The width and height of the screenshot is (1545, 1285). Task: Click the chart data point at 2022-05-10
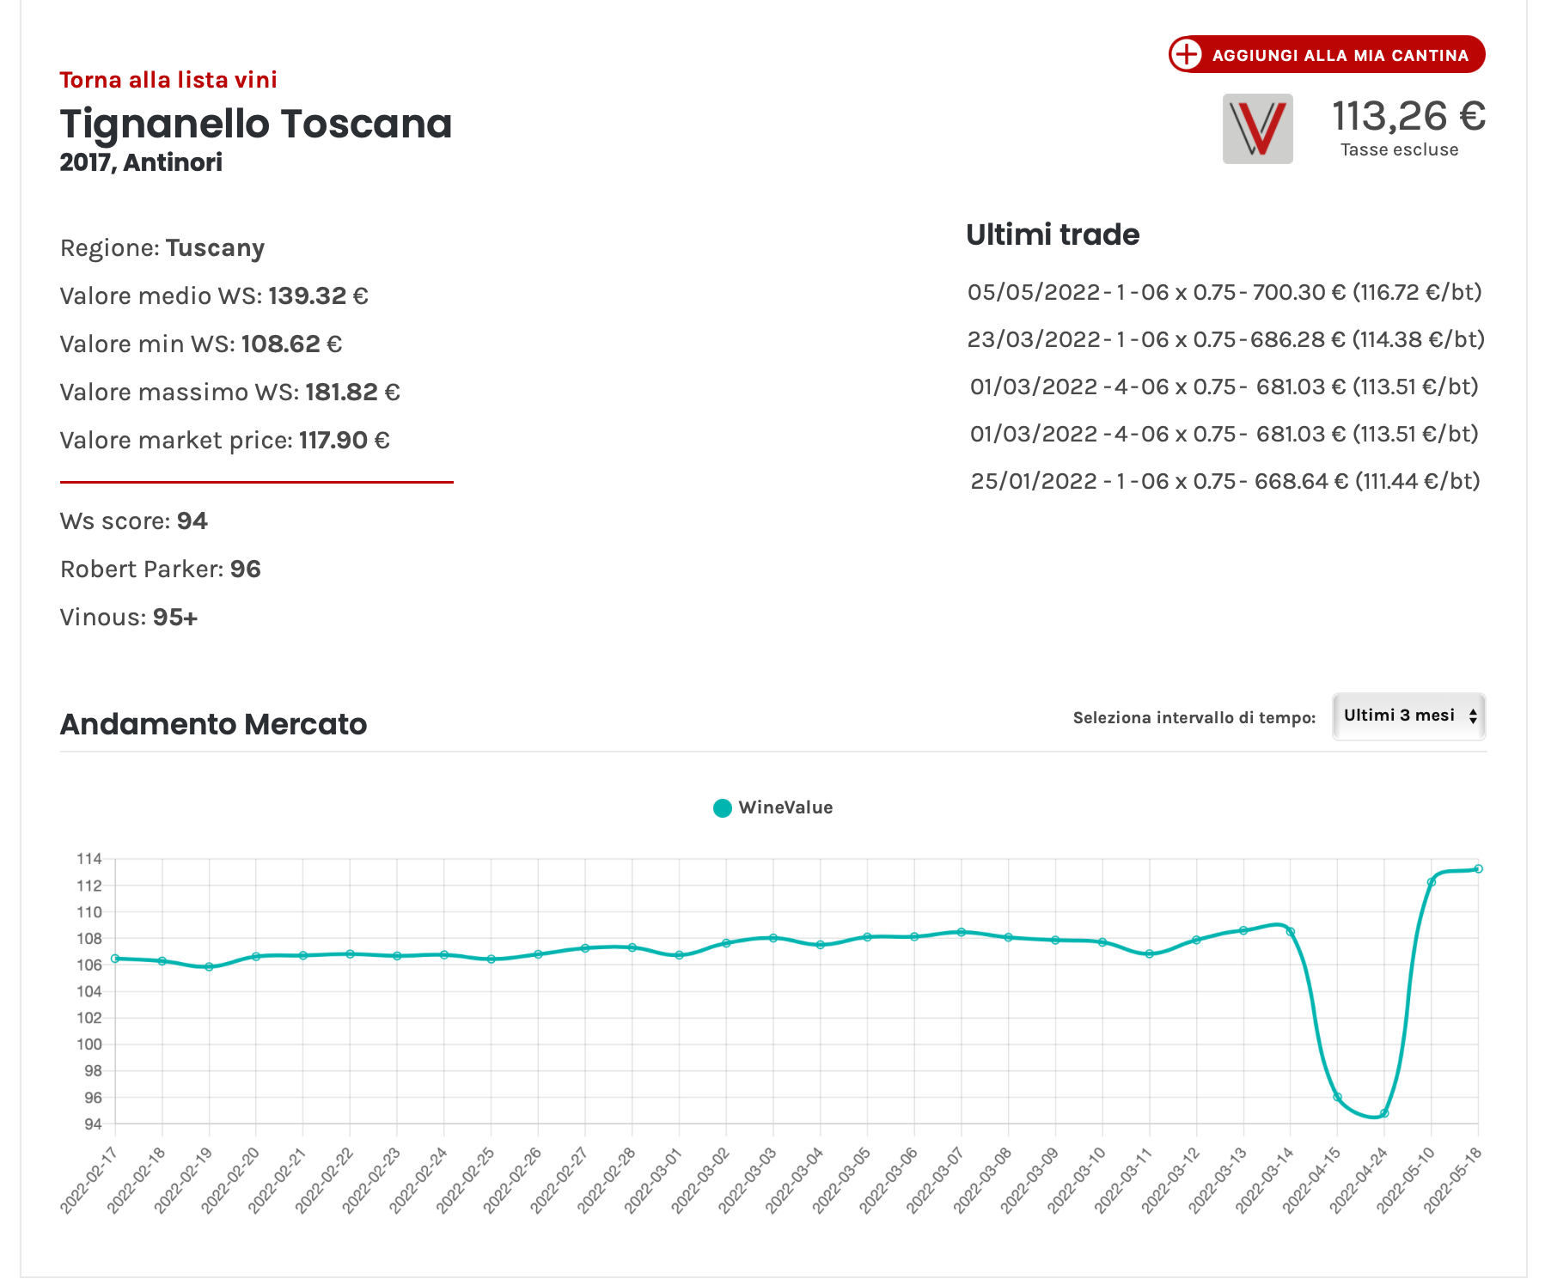(1432, 882)
